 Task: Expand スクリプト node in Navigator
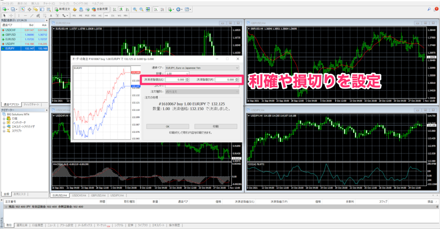(4, 131)
